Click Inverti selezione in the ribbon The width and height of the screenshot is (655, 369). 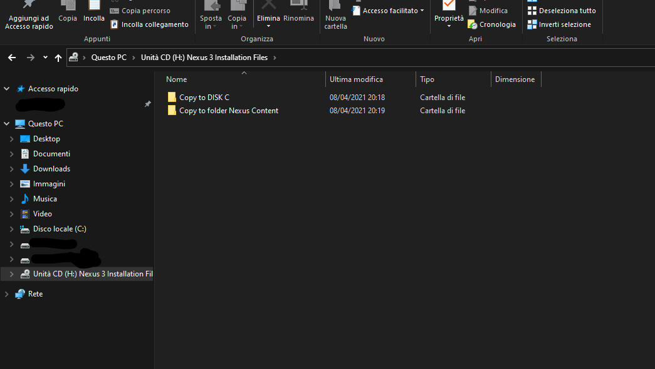point(559,24)
